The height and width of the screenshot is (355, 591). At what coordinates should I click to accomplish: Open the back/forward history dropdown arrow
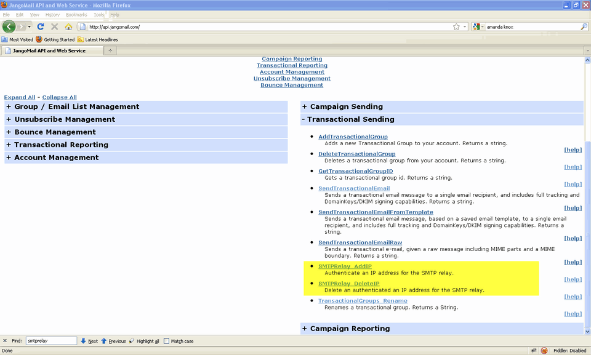(30, 26)
